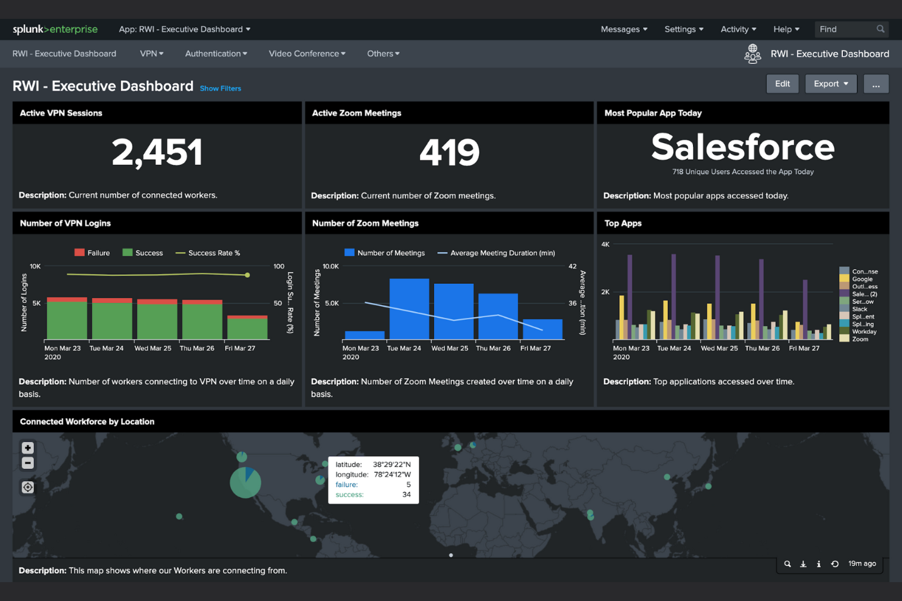This screenshot has width=902, height=601.
Task: Toggle the Failure series in VPN Logins legend
Action: coord(91,252)
